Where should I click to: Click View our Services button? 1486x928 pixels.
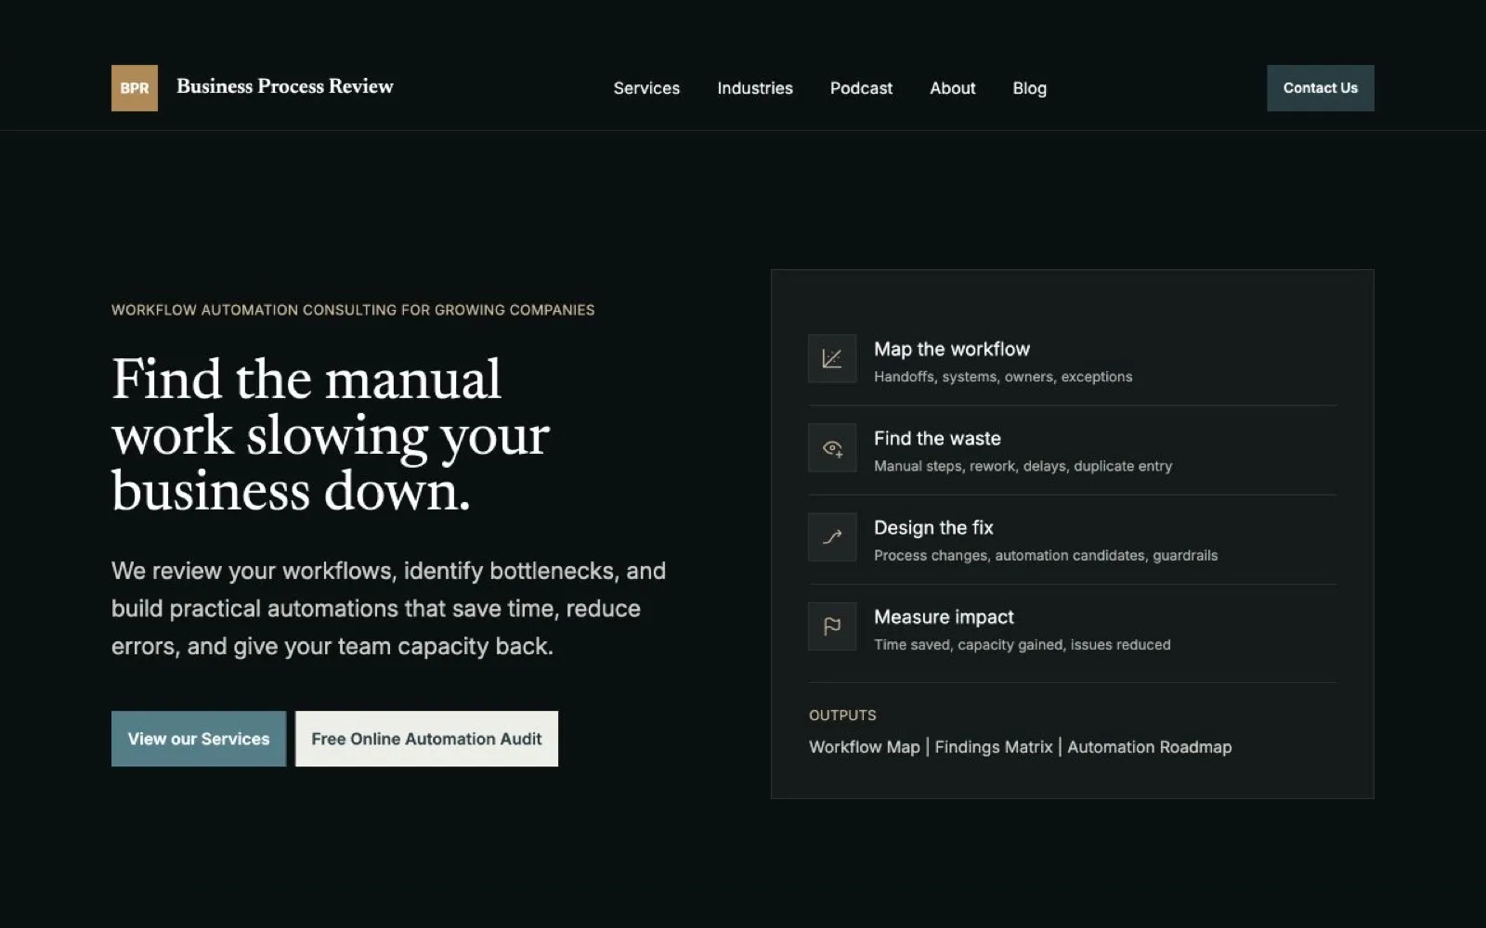(199, 739)
